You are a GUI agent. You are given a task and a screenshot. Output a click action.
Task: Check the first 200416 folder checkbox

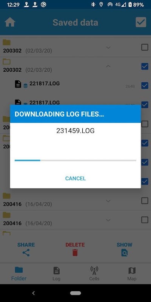[x=145, y=201]
